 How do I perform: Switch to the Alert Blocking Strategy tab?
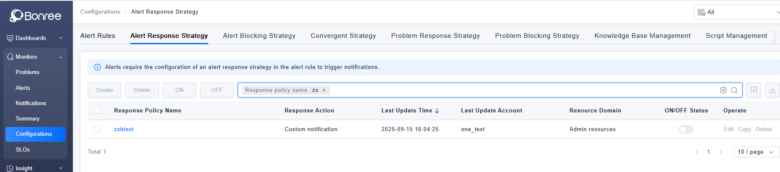[259, 36]
